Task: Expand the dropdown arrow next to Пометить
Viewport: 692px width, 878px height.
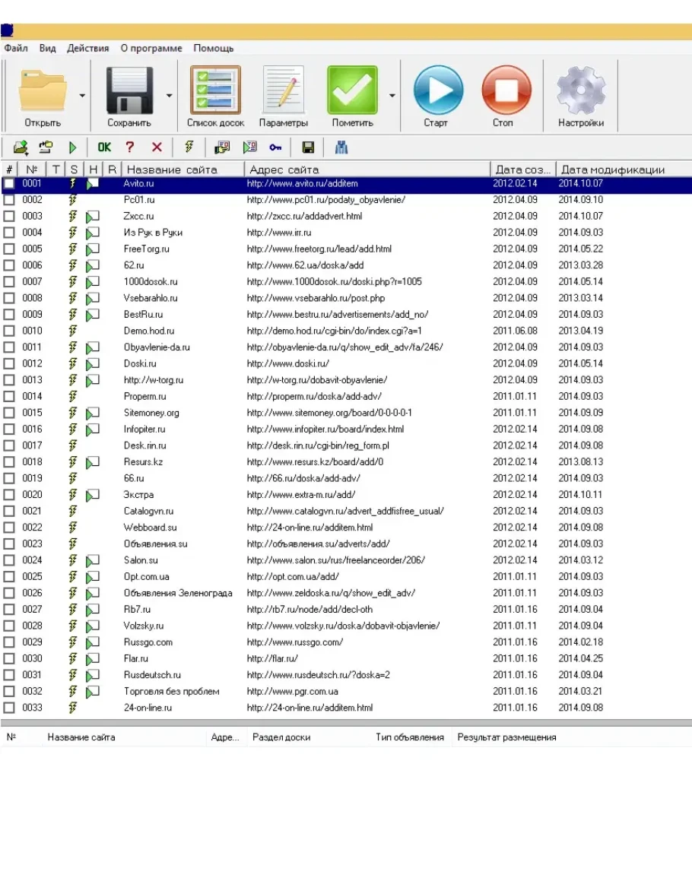Action: click(392, 96)
